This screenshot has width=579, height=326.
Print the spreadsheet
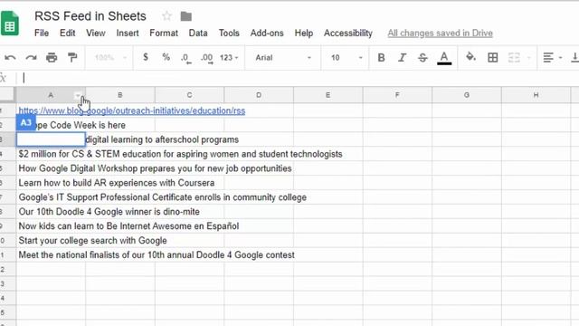point(52,58)
